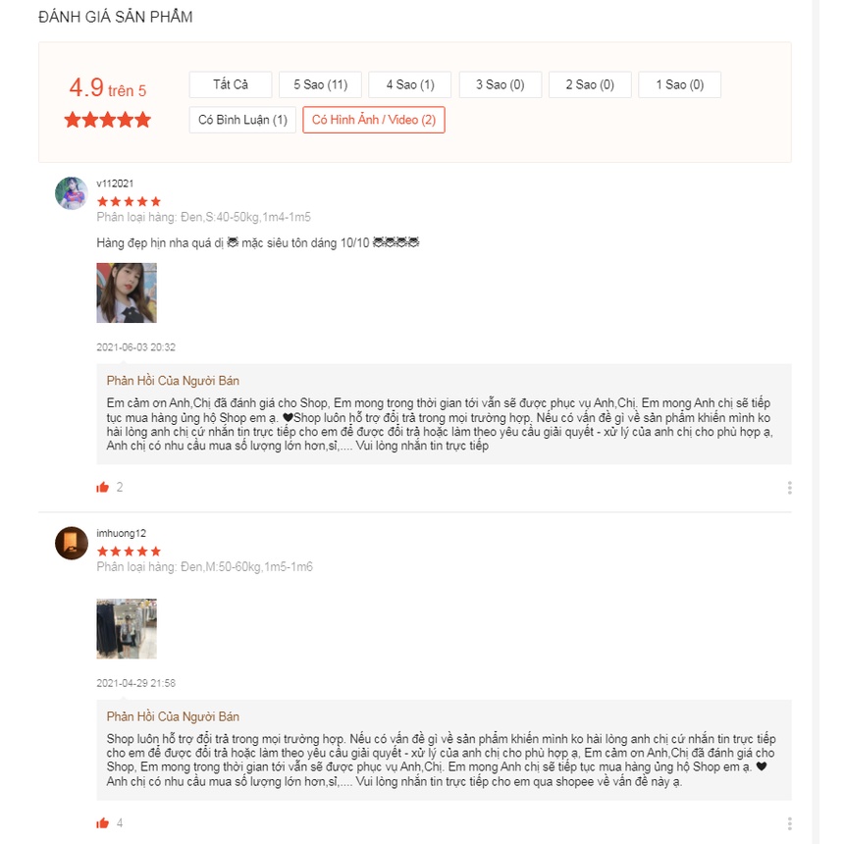Filter reviews by '5 Sao (11)'
The image size is (844, 844).
click(x=320, y=84)
